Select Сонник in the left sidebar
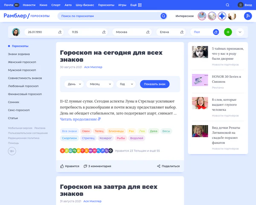Screen dimensions: 256x205 13,102
